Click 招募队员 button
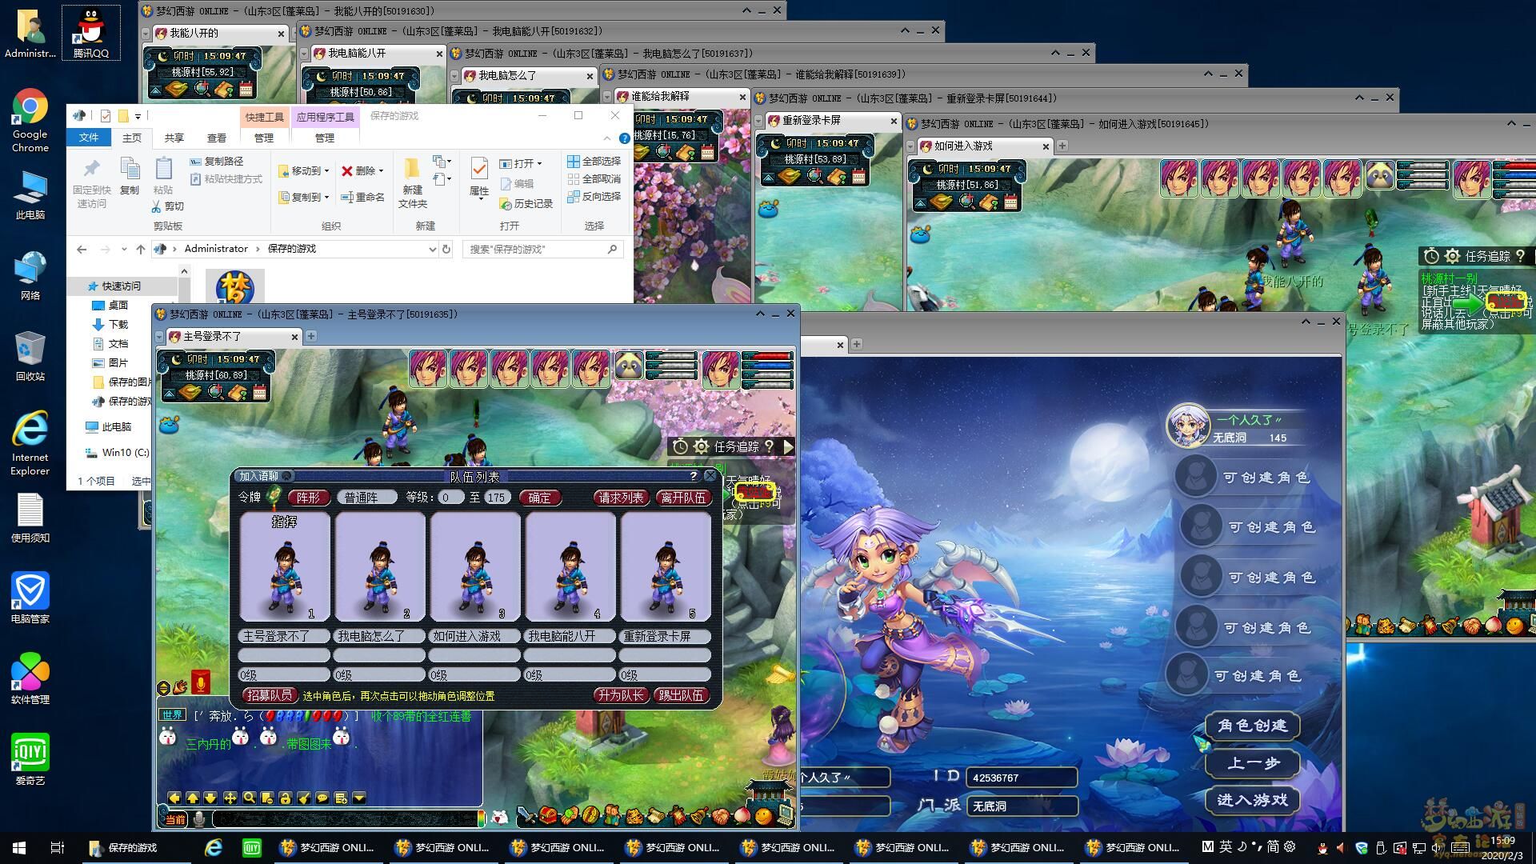 [x=269, y=695]
